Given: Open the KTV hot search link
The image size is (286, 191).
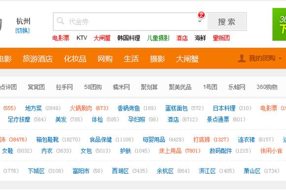Looking at the screenshot, I should coord(82,38).
